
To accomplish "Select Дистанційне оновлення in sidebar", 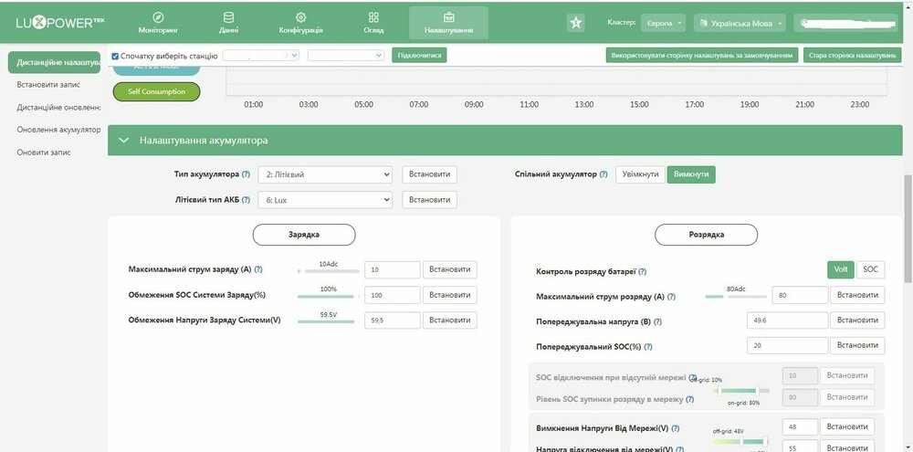I will (x=58, y=108).
